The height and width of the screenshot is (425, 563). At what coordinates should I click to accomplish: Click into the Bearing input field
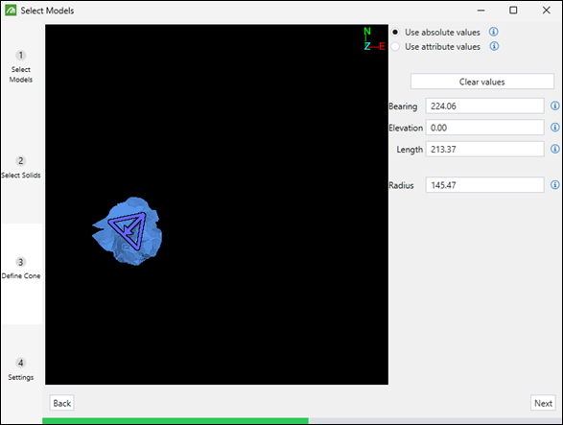tap(484, 106)
